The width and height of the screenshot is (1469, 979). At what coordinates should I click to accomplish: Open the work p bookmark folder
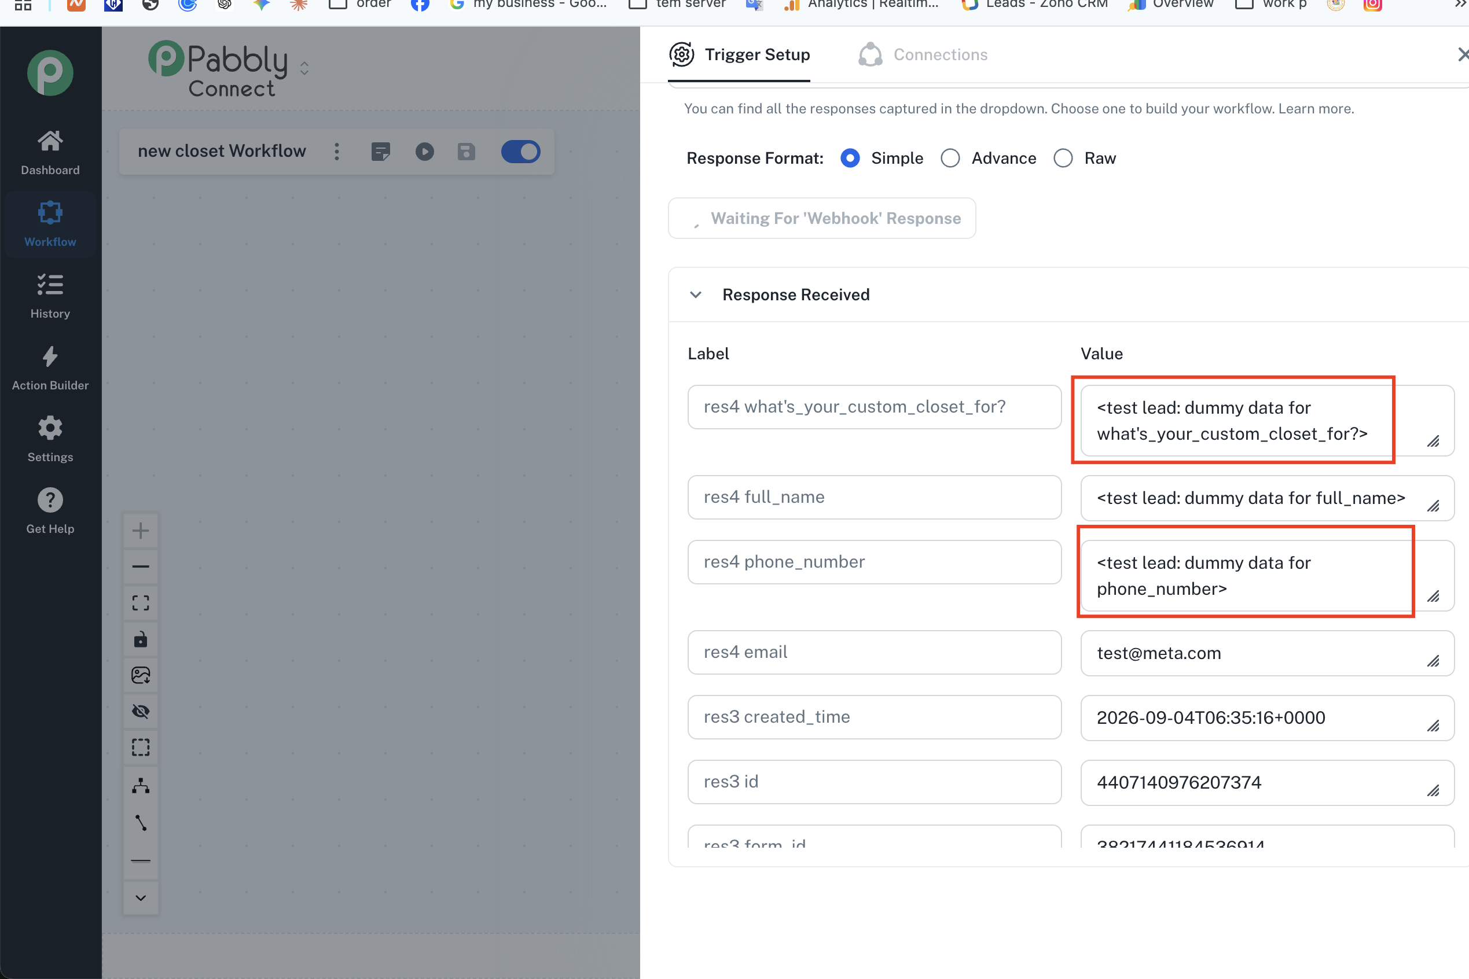point(1272,5)
